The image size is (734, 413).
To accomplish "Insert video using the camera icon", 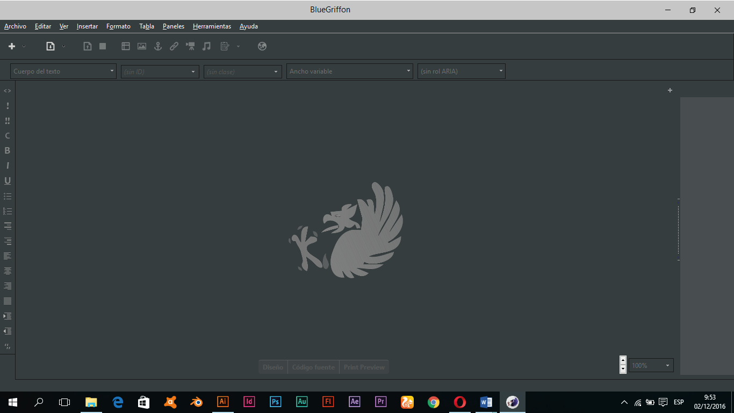I will coord(190,47).
